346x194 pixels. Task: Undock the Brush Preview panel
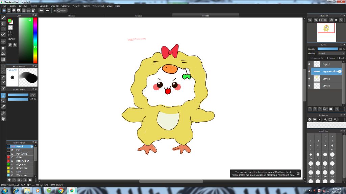point(33,66)
